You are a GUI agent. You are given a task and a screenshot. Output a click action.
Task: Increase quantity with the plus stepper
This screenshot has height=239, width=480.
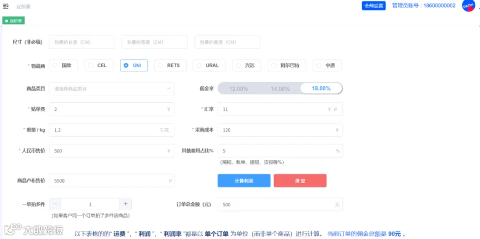(125, 204)
